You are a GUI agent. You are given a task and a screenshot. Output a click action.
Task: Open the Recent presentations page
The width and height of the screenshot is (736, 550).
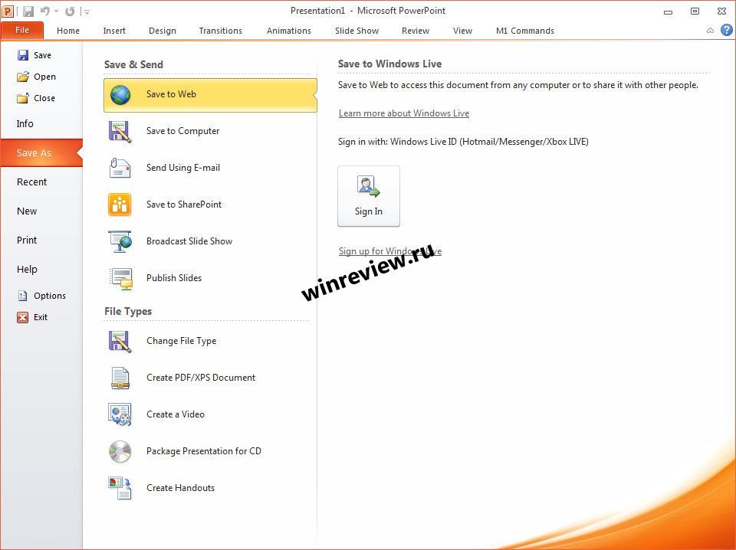[x=31, y=182]
